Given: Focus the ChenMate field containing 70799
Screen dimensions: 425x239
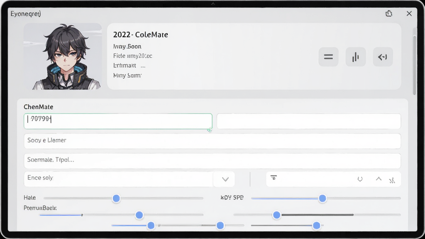Looking at the screenshot, I should [x=118, y=121].
